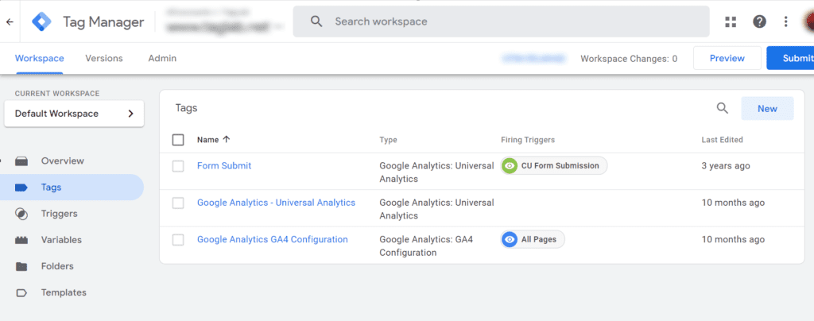814x321 pixels.
Task: Click the Tag Manager logo icon
Action: [x=41, y=21]
